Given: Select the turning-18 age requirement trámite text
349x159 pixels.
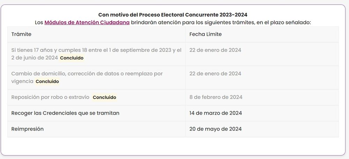Looking at the screenshot, I should tap(96, 50).
